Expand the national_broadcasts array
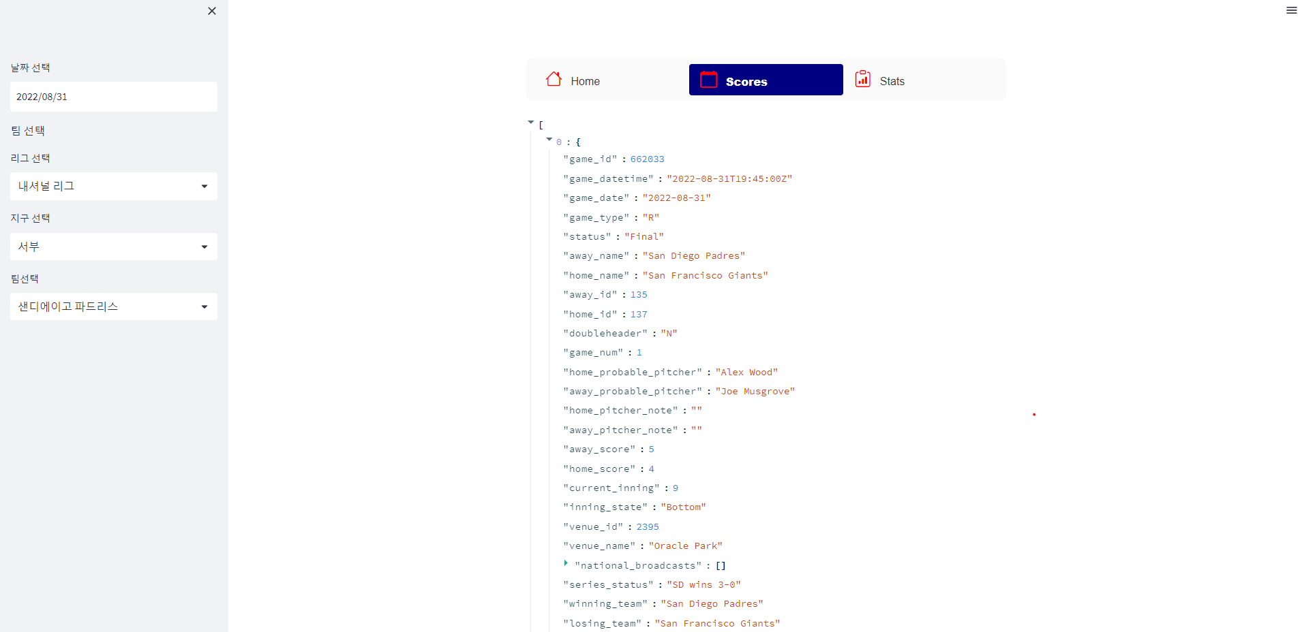This screenshot has height=632, width=1302. (566, 563)
